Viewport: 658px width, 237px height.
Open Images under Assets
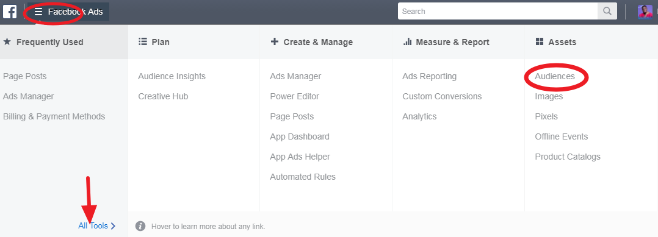549,96
